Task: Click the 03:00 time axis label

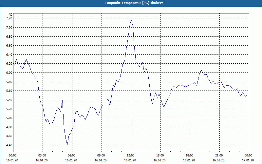Action: [x=43, y=155]
